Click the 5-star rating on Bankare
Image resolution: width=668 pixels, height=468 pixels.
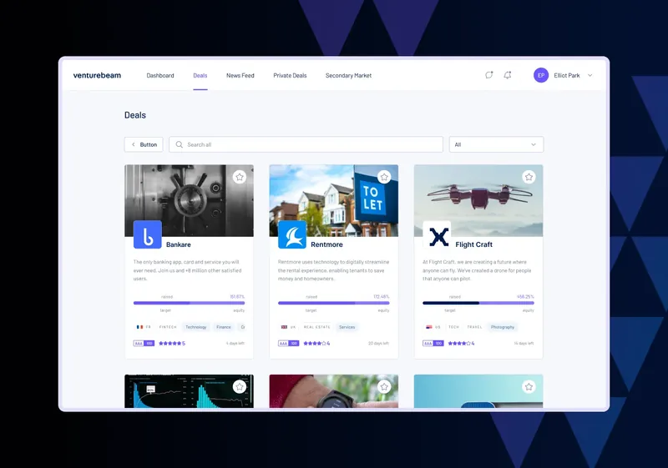(172, 344)
